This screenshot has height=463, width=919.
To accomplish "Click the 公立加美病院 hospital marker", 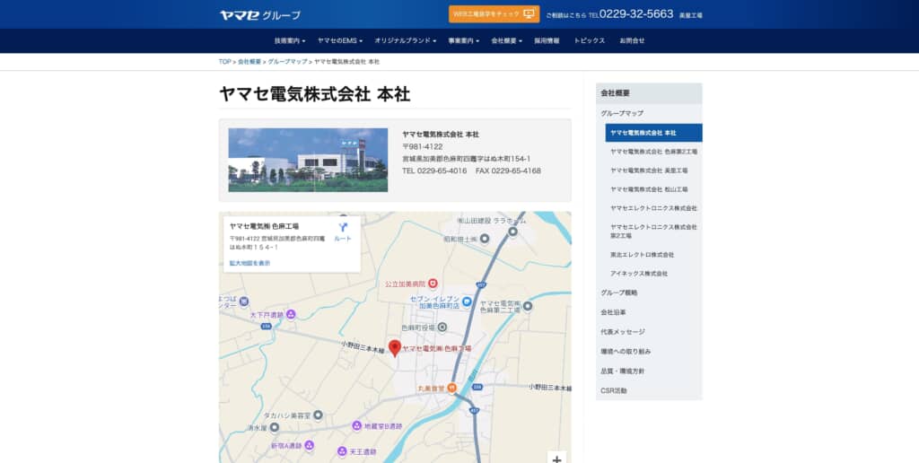I will click(433, 284).
